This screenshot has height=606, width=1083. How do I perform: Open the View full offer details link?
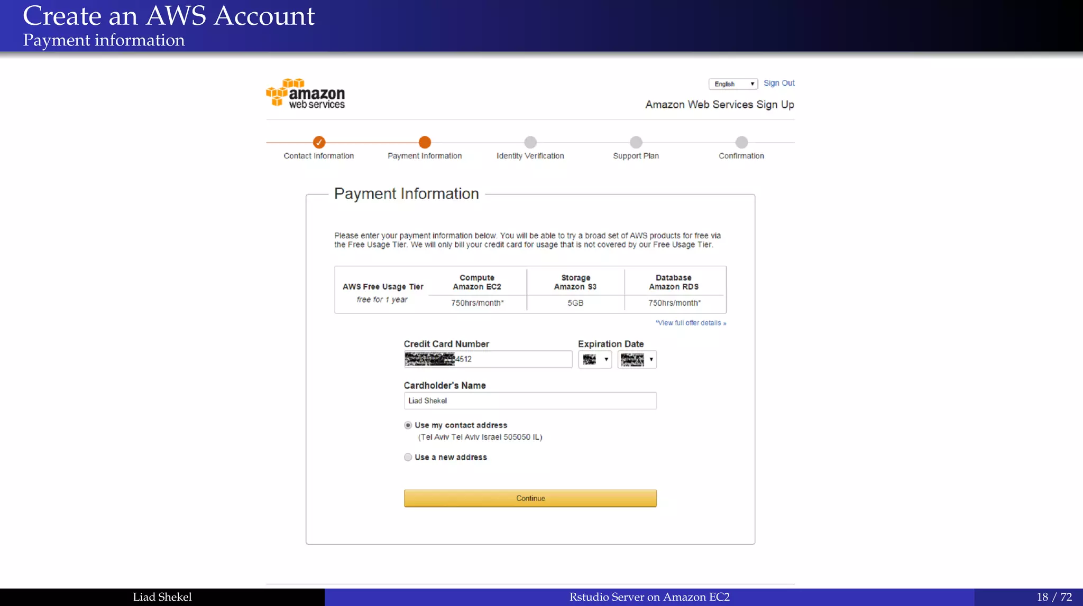pyautogui.click(x=691, y=323)
